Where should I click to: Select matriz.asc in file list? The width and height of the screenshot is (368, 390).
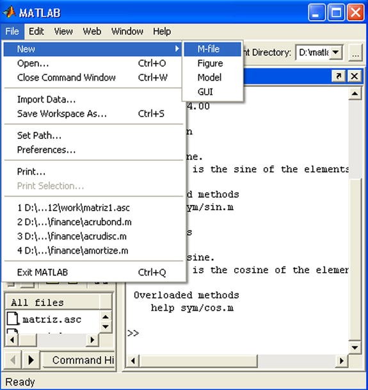(x=52, y=320)
